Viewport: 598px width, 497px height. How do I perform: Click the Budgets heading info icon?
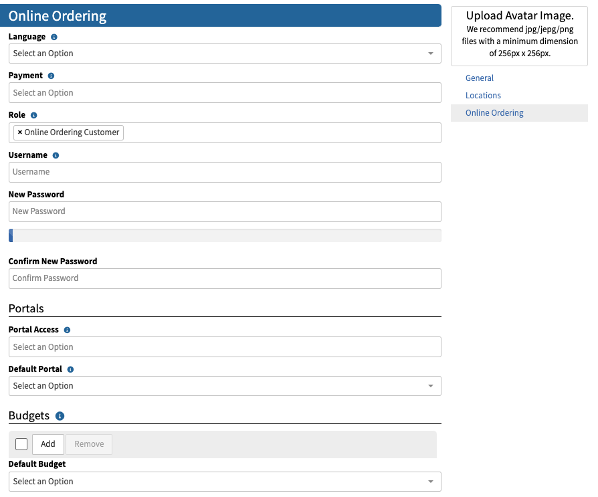coord(60,416)
